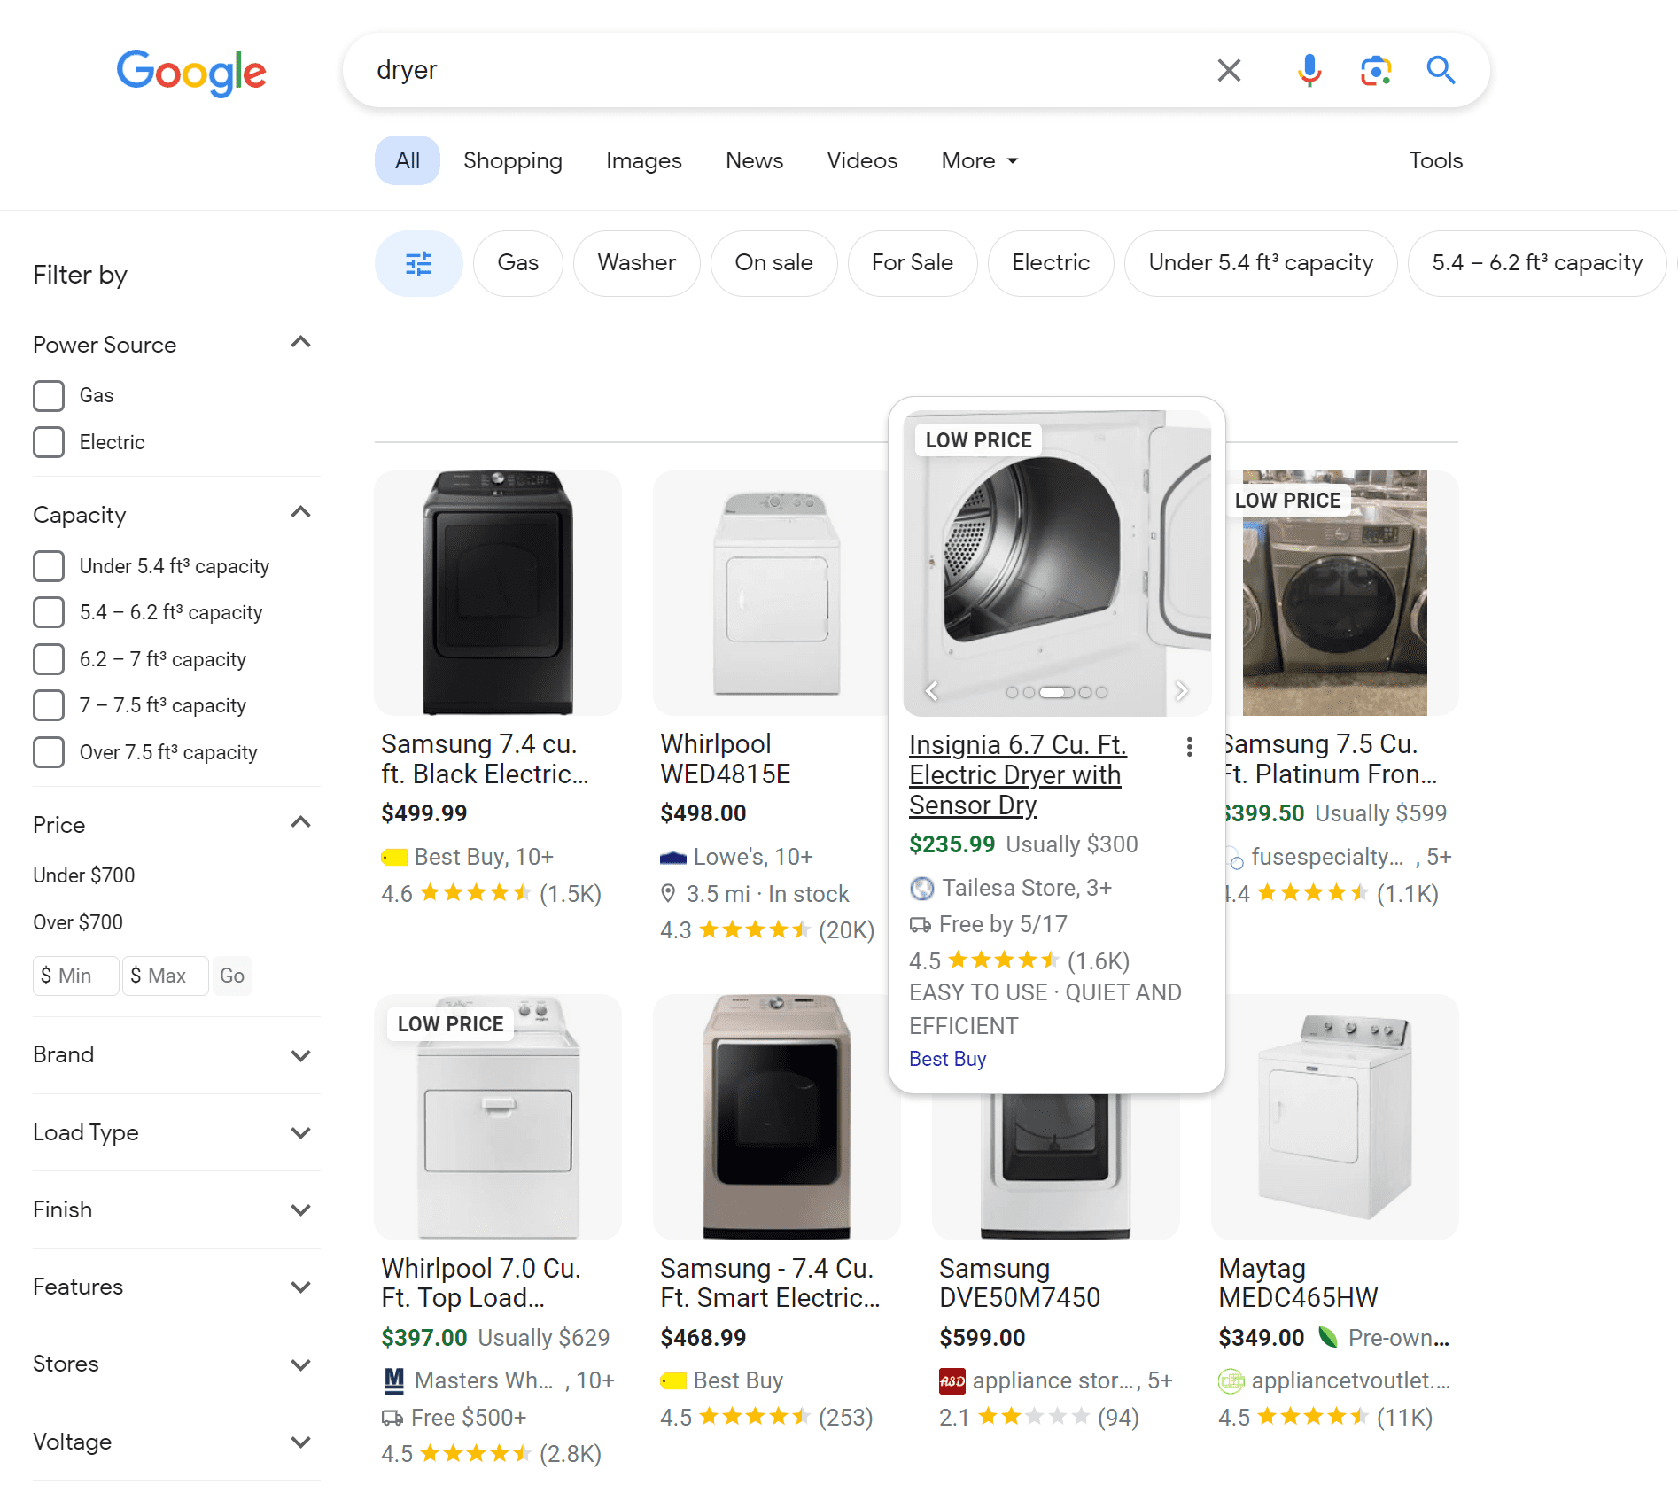Open Google Lens camera search
The image size is (1678, 1485).
(x=1375, y=70)
